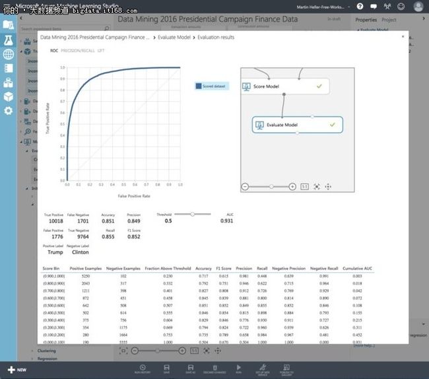The width and height of the screenshot is (429, 379).
Task: Open the community people icon in header
Action: [x=387, y=7]
